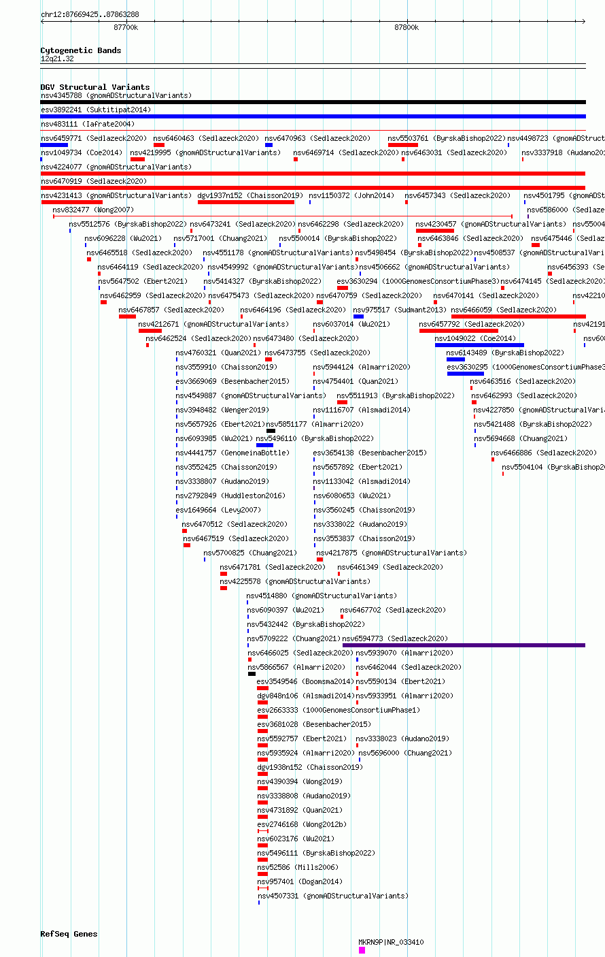Open esv1649664 (Levy2007) variant label

pos(218,510)
